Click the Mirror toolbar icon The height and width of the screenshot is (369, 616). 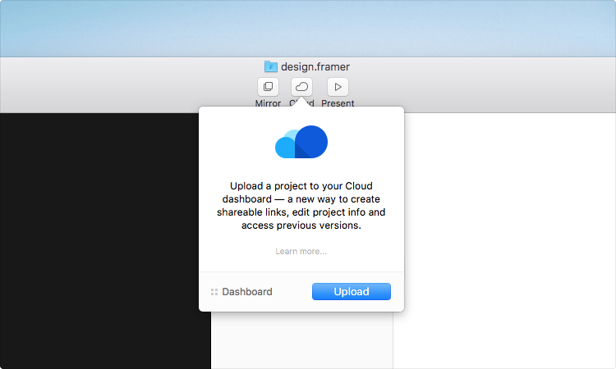[x=268, y=87]
